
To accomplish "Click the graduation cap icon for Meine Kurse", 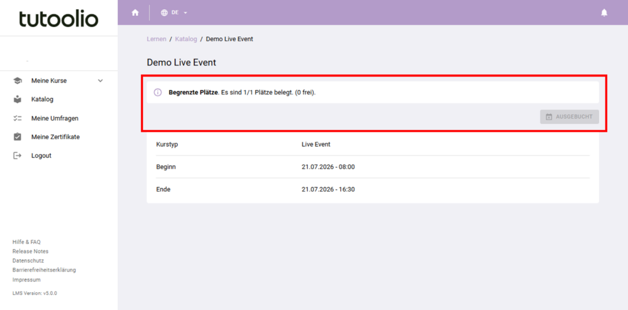I will [17, 80].
